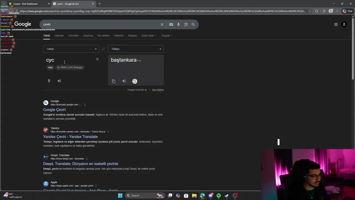Select the Tümü search tab

pyautogui.click(x=47, y=36)
